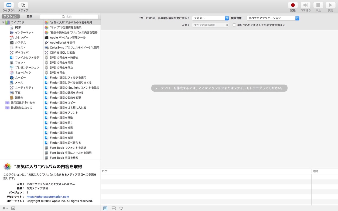The image size is (338, 211).
Task: Select the プレゼンテーション category icon
Action: pyautogui.click(x=12, y=67)
